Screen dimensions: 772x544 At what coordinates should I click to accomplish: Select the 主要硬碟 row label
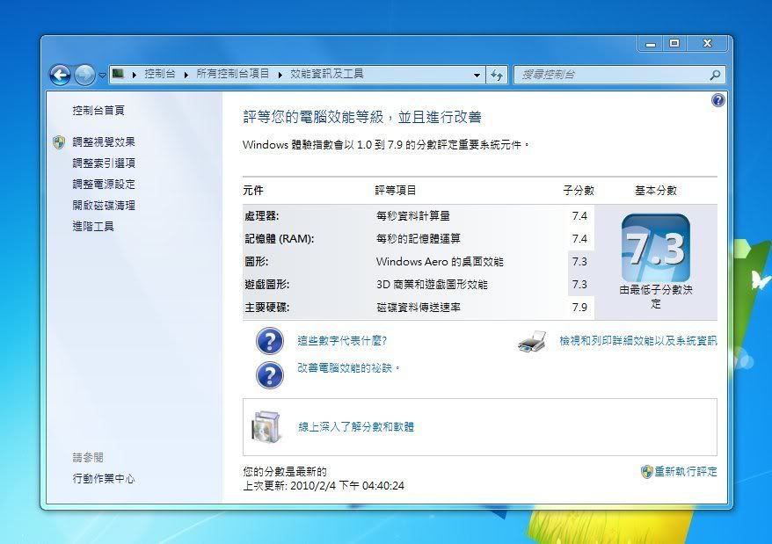pos(267,308)
